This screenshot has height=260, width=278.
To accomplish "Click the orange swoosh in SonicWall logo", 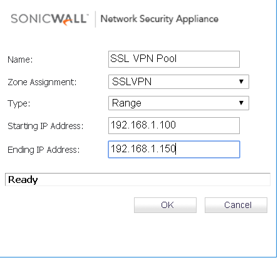I will tap(68, 23).
